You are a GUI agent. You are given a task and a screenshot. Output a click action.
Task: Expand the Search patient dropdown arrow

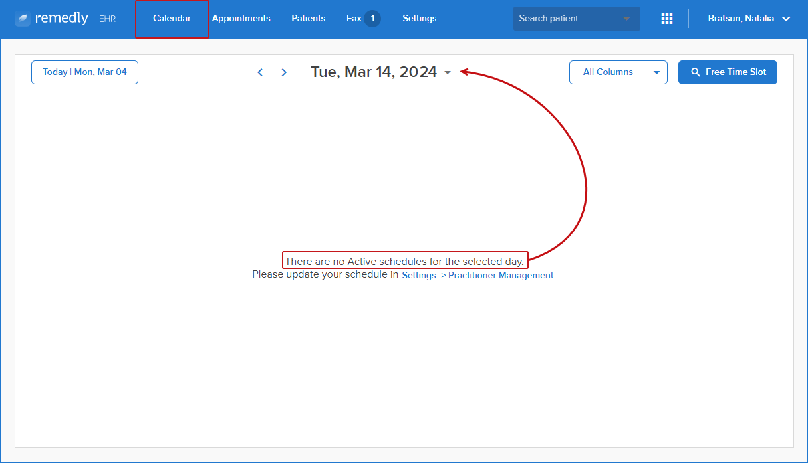(626, 19)
